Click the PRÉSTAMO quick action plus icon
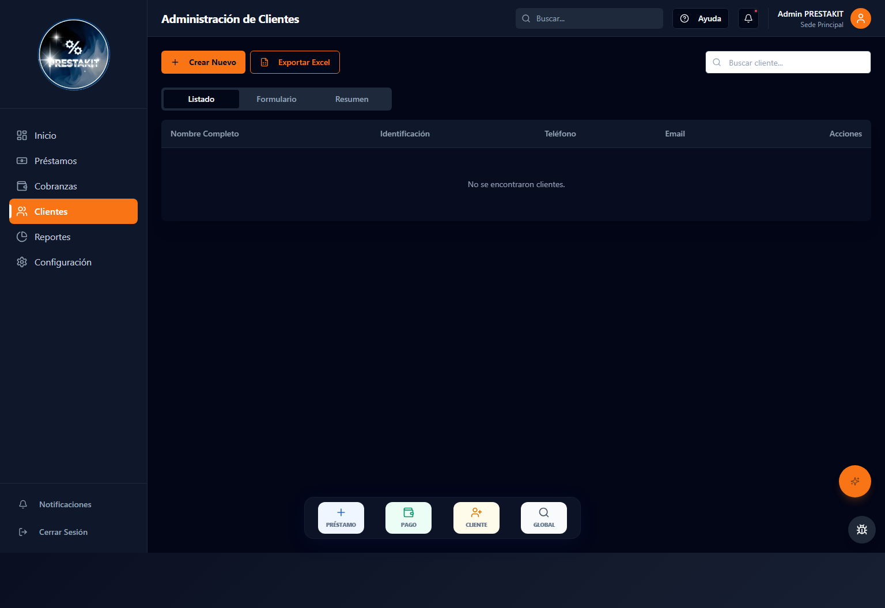 tap(341, 512)
